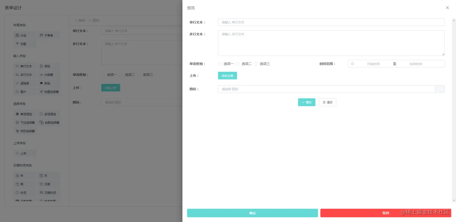This screenshot has height=222, width=456.
Task: Select the 下拉选择器 field
Action: (24, 122)
